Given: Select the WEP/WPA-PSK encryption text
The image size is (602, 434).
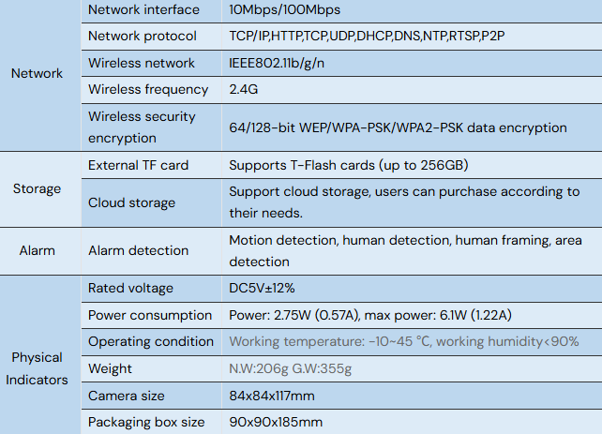Looking at the screenshot, I should click(x=398, y=127).
